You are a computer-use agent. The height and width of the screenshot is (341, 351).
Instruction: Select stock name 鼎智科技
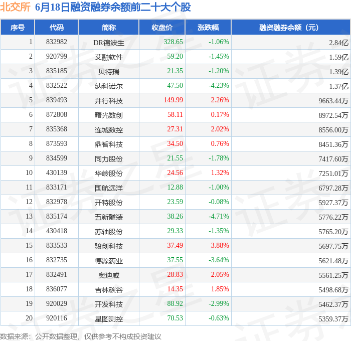[x=109, y=144]
